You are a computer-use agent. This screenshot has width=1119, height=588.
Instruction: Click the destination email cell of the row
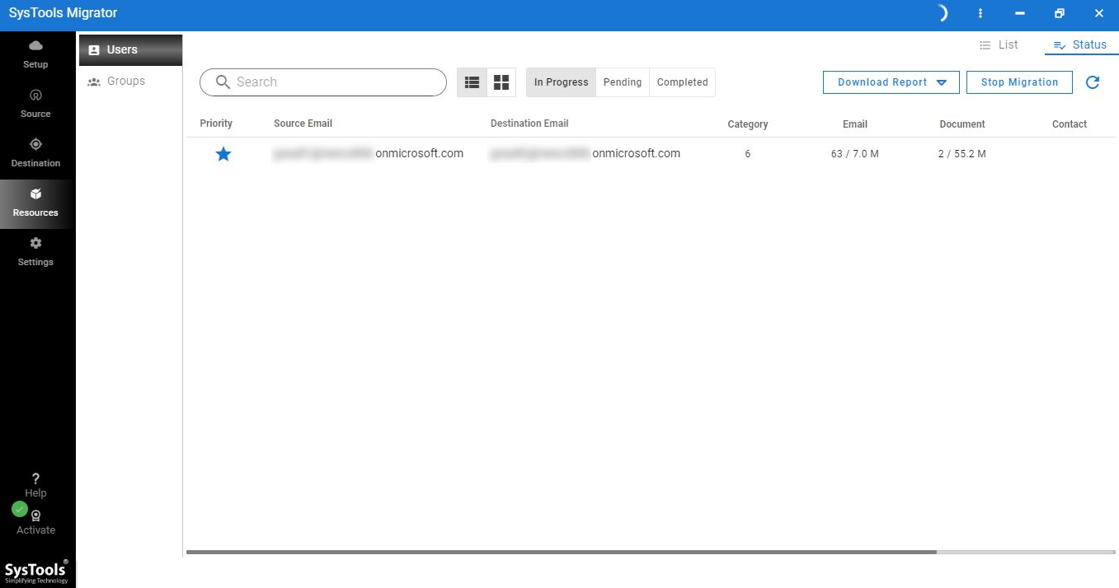(585, 153)
